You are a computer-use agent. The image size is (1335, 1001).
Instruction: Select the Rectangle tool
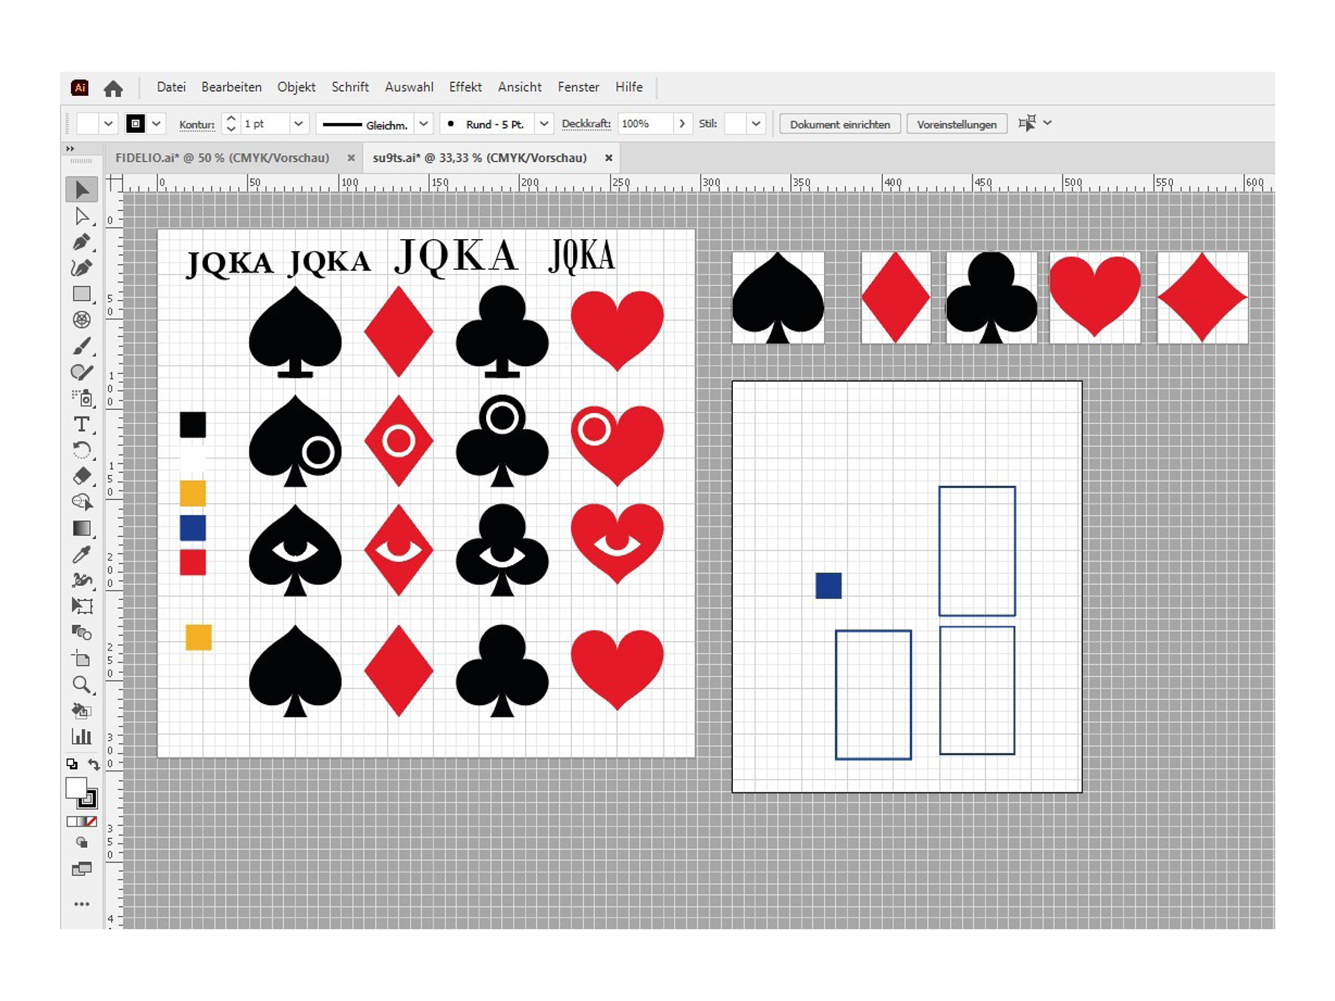82,294
